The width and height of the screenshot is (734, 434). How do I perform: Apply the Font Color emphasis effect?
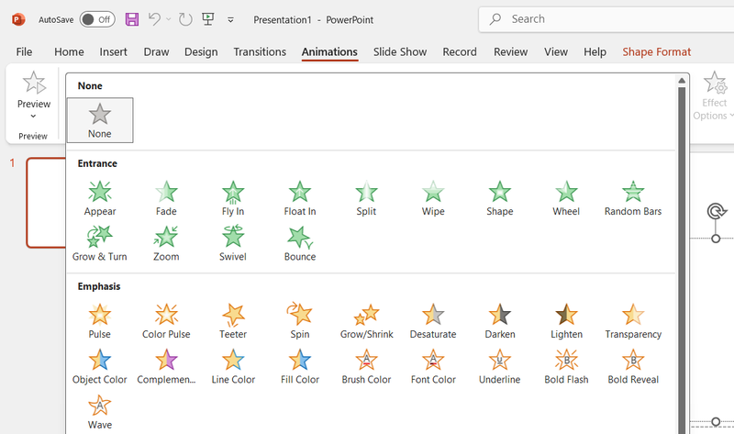click(433, 367)
